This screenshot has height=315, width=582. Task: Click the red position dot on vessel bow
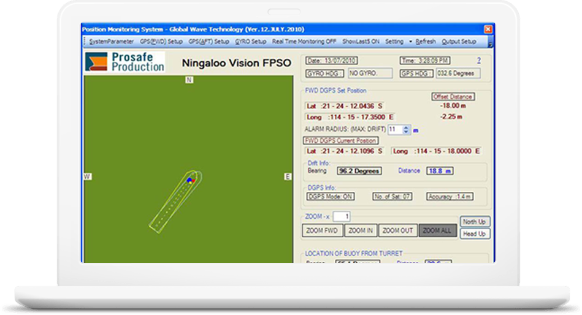193,181
